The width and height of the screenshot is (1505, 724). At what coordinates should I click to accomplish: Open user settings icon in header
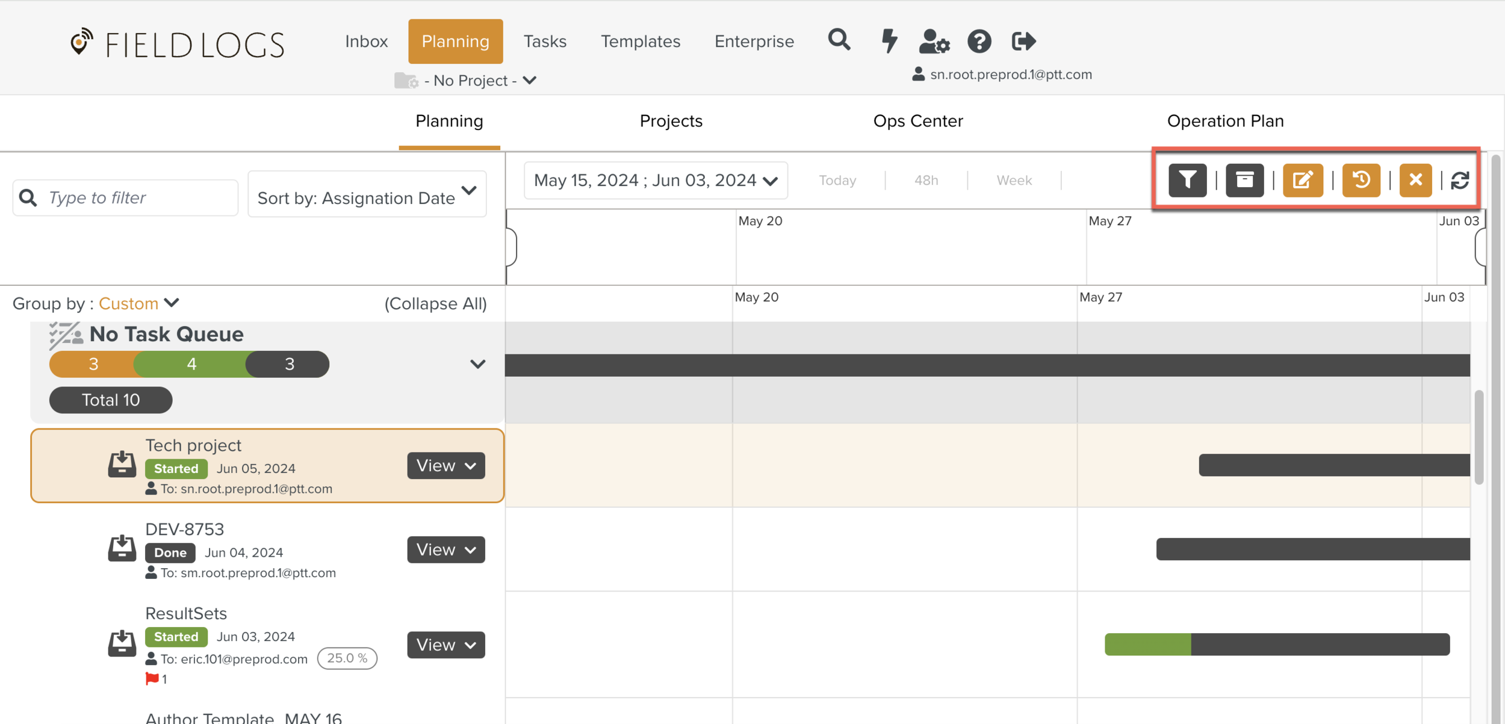[934, 41]
